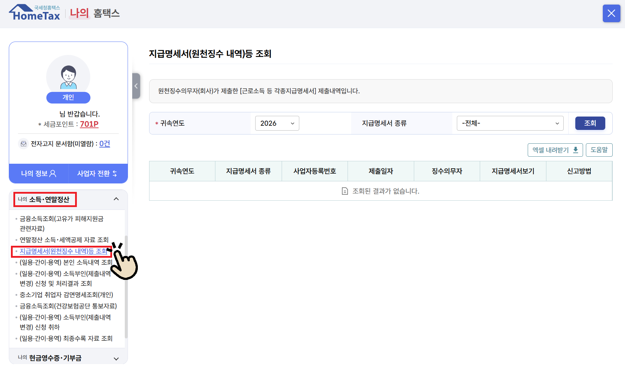Click the swap arrows icon in 사업자 전환
Screen dimensions: 625x369
[115, 174]
